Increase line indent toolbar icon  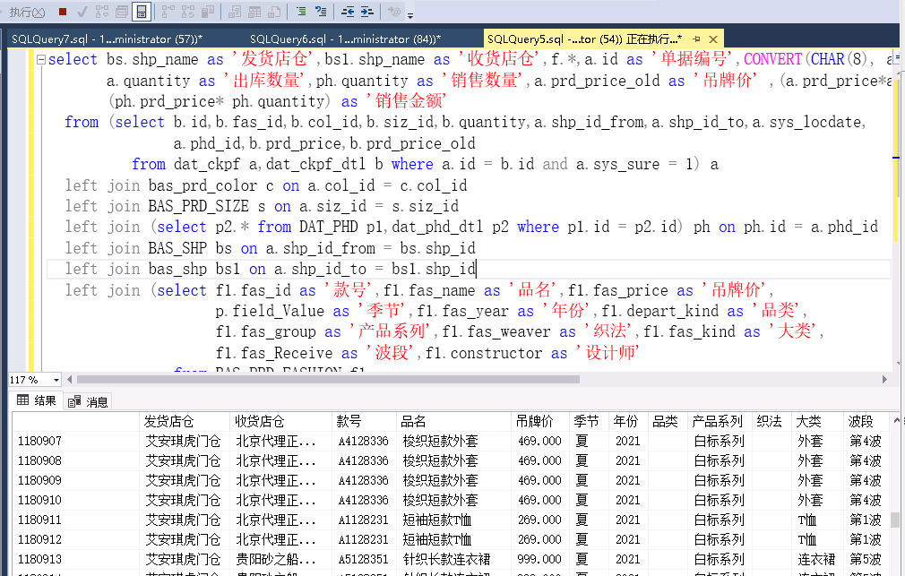click(367, 12)
